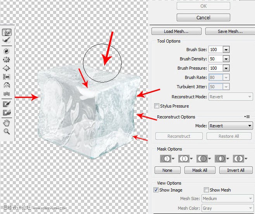Open the Brush Rate dropdown arrow

click(x=226, y=77)
